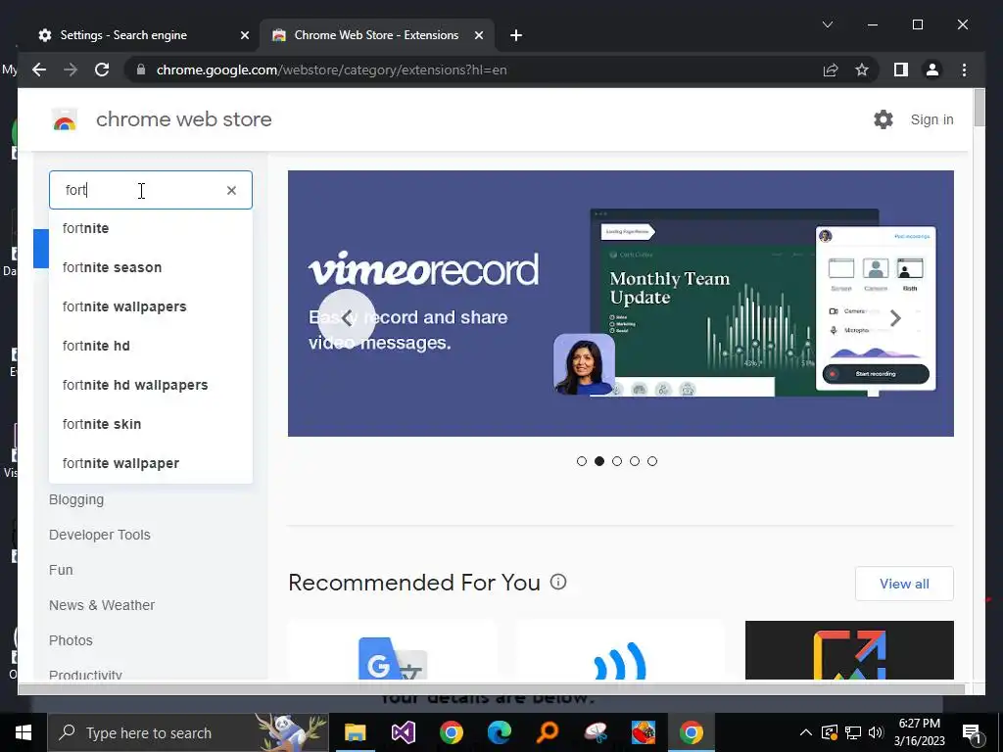The height and width of the screenshot is (752, 1003).
Task: Open the Chrome side panel
Action: click(x=901, y=70)
